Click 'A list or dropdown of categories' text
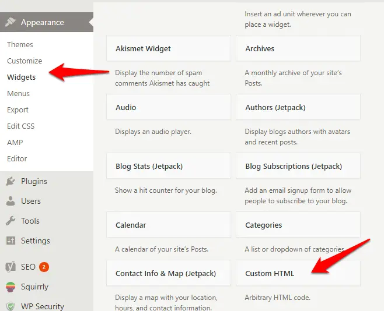The height and width of the screenshot is (311, 384). [295, 249]
